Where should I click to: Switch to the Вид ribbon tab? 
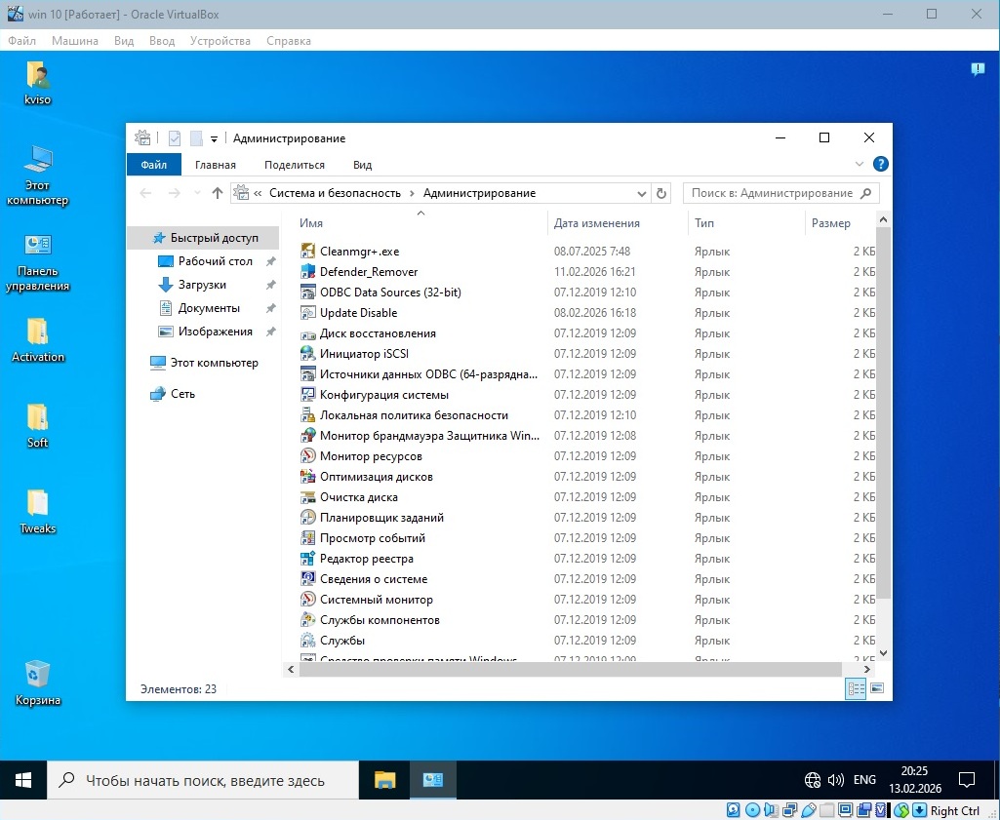[x=362, y=165]
